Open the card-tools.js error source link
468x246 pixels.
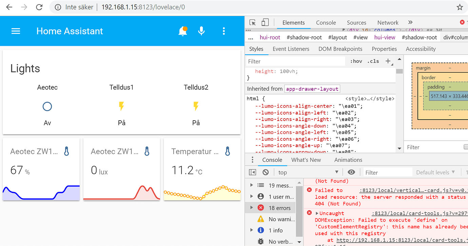[420, 213]
